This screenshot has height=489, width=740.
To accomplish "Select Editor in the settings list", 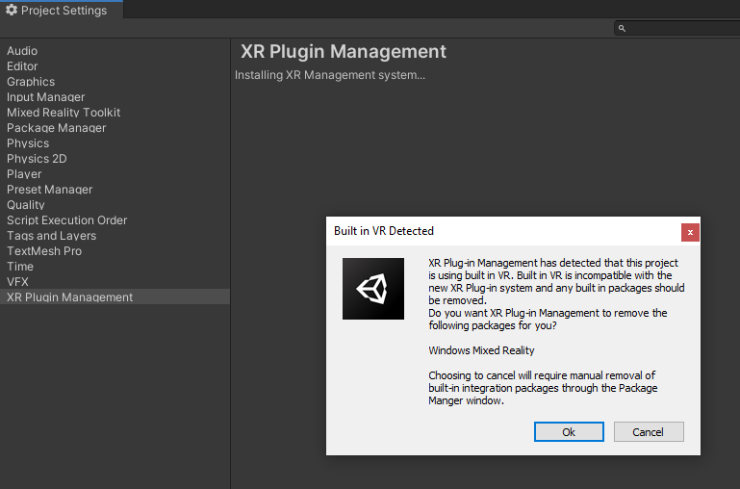I will tap(115, 66).
